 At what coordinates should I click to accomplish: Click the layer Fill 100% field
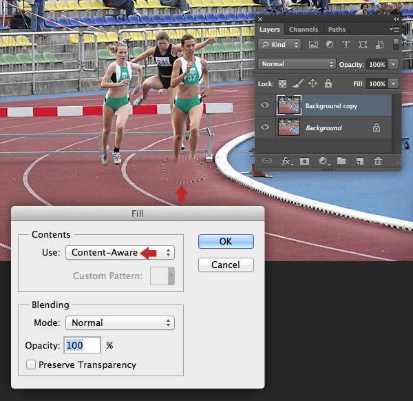pos(377,84)
